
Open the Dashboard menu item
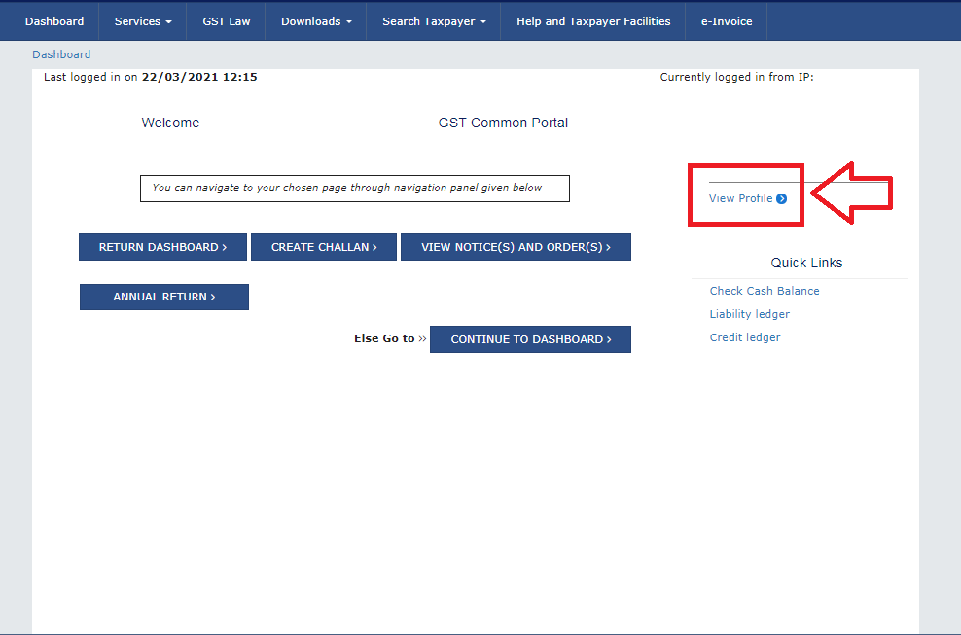(x=54, y=21)
